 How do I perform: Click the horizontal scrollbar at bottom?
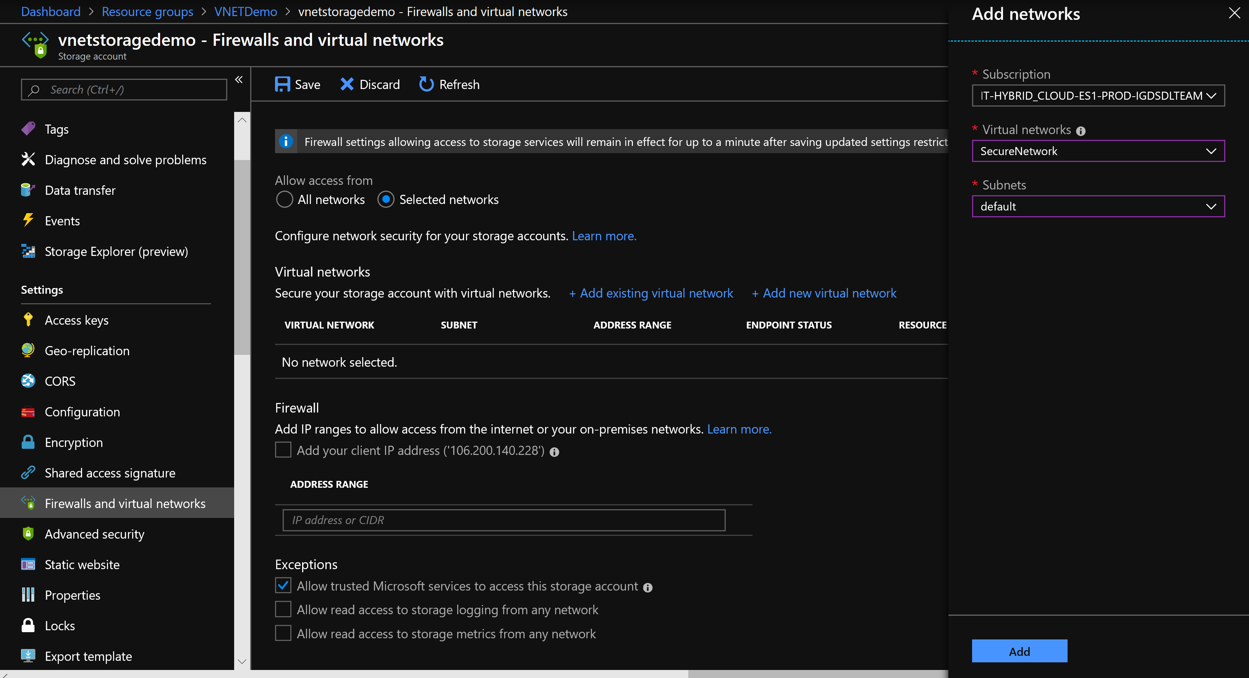(817, 674)
